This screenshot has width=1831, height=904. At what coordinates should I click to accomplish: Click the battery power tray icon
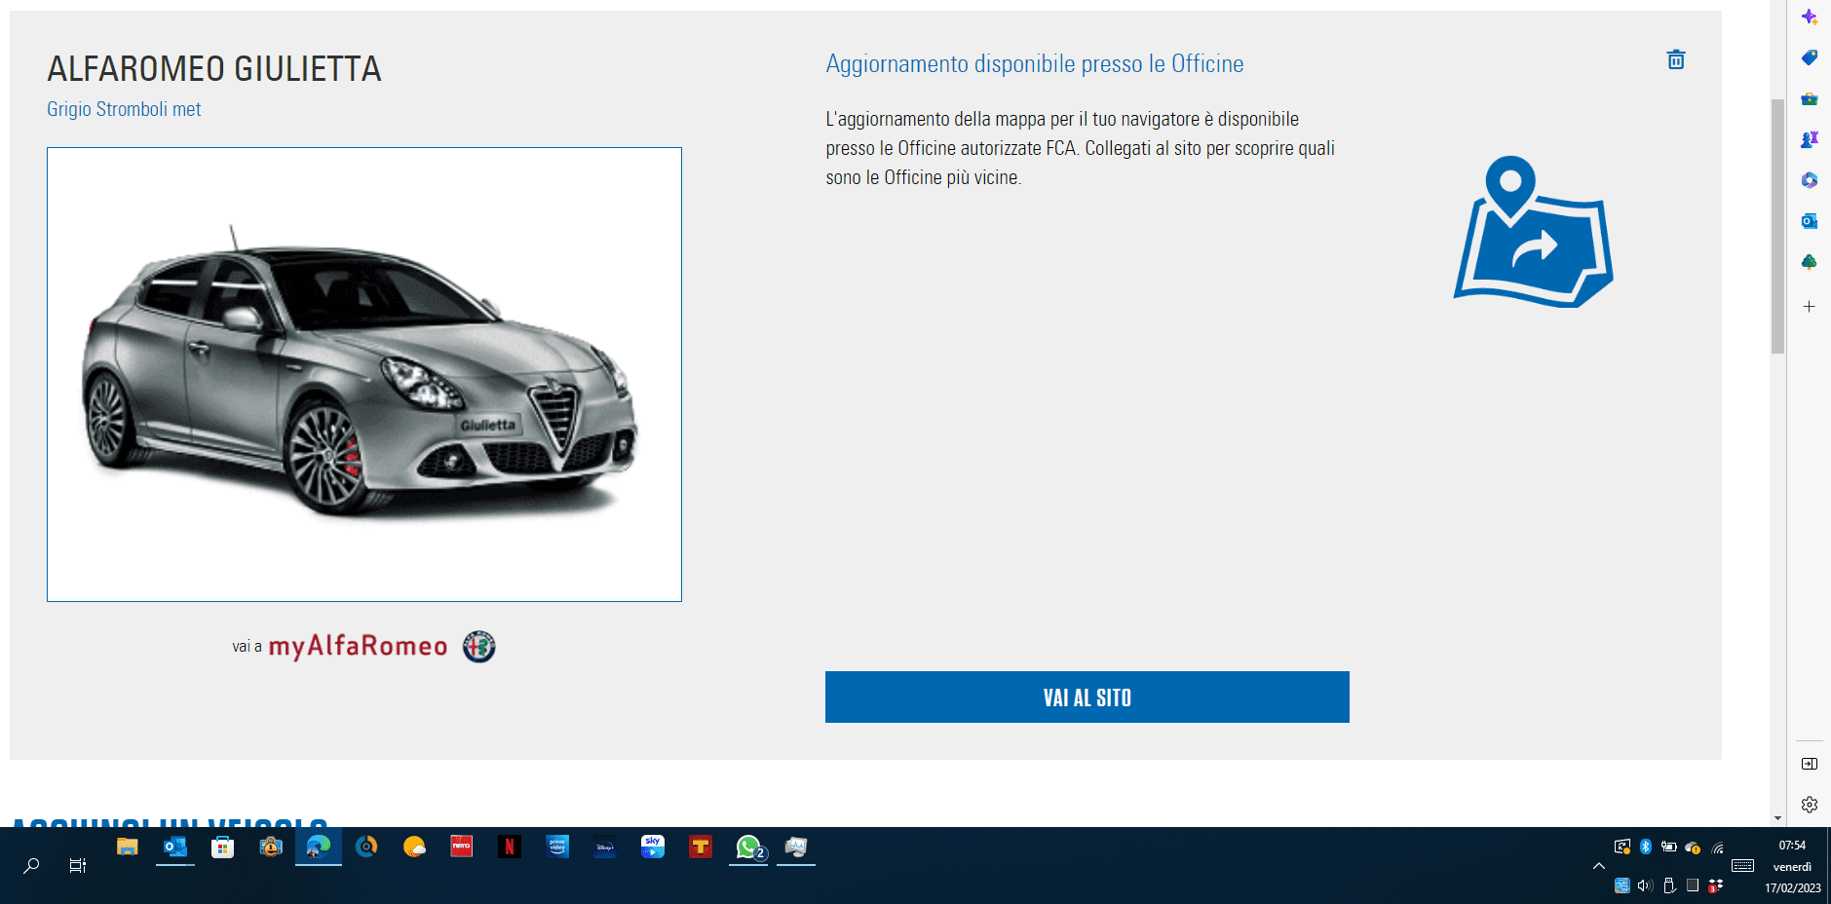click(1668, 847)
